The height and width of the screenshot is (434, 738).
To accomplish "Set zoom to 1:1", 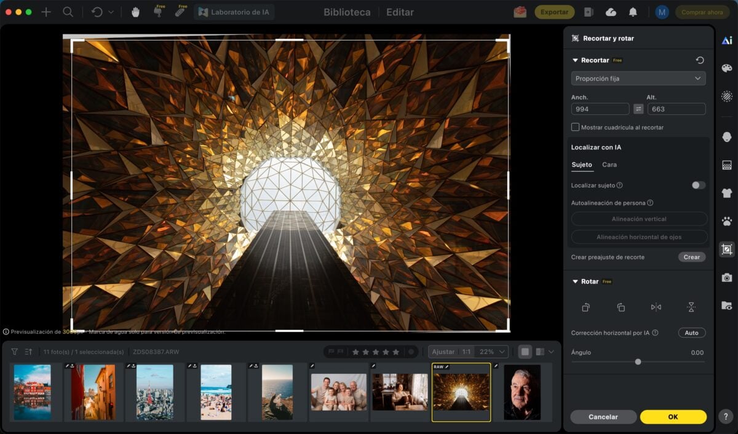I will 467,352.
